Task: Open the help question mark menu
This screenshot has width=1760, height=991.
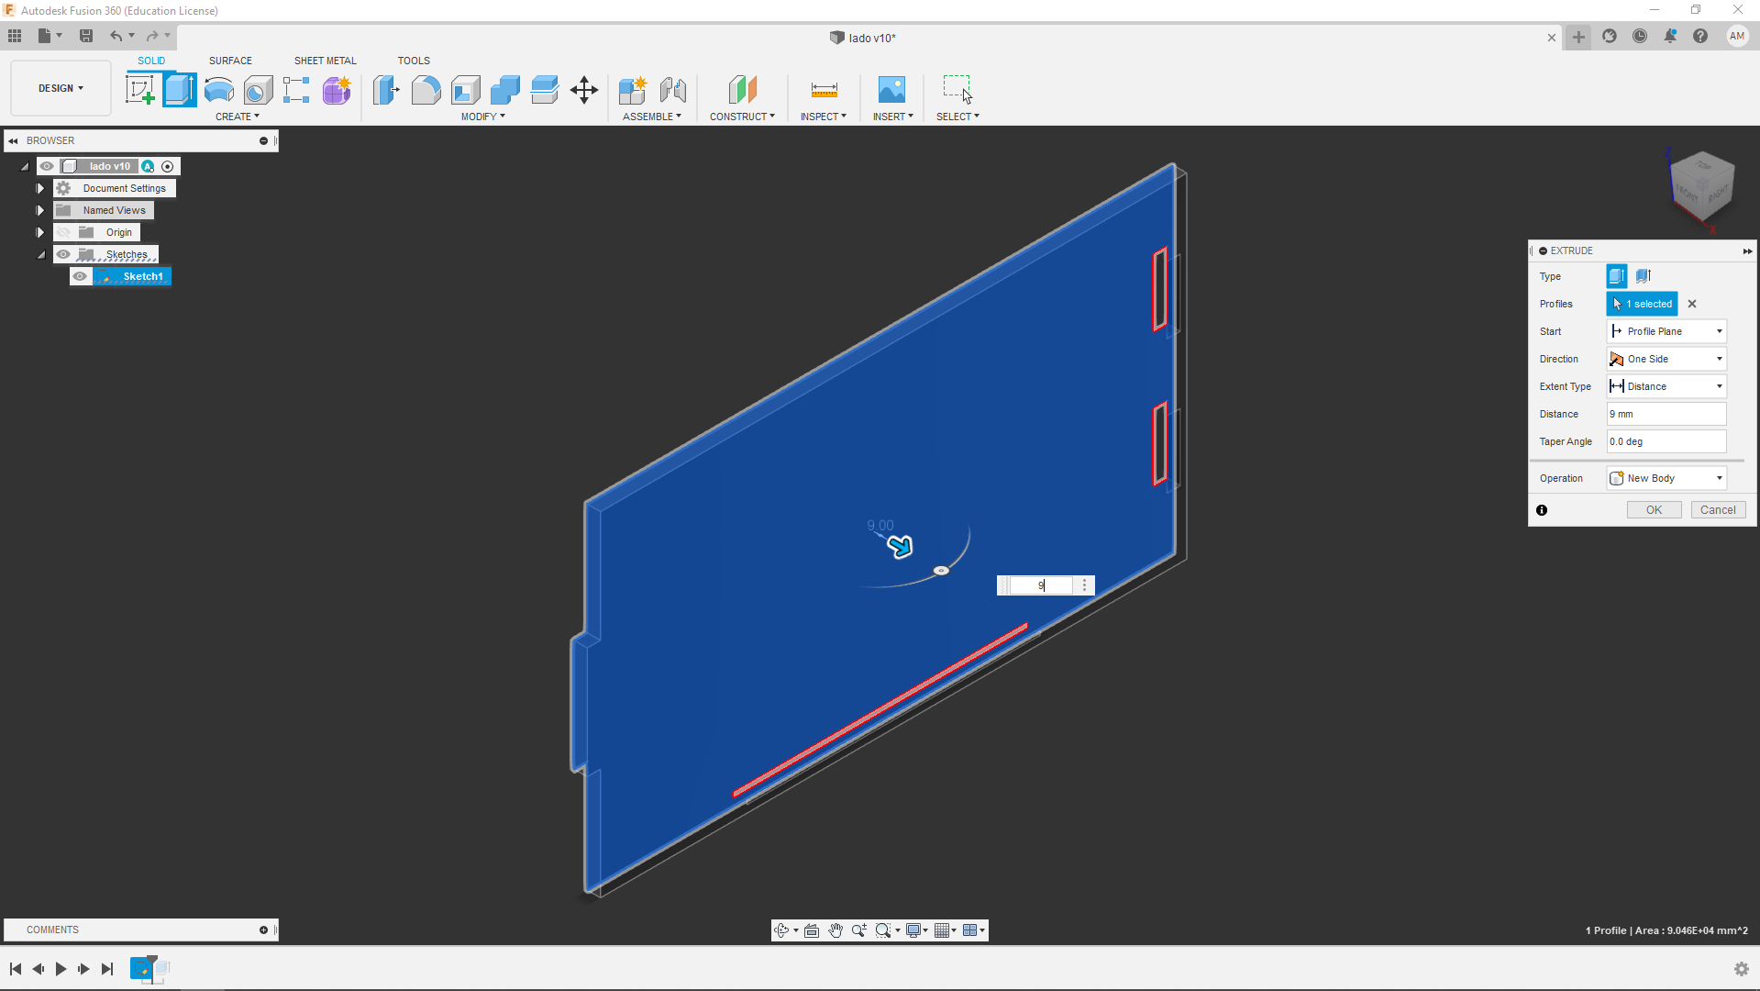Action: pyautogui.click(x=1700, y=37)
